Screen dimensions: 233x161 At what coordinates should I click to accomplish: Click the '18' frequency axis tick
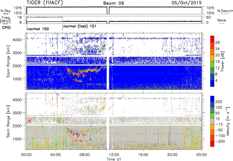(20, 17)
